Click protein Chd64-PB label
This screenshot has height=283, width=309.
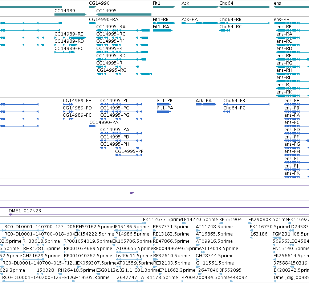tap(234, 101)
